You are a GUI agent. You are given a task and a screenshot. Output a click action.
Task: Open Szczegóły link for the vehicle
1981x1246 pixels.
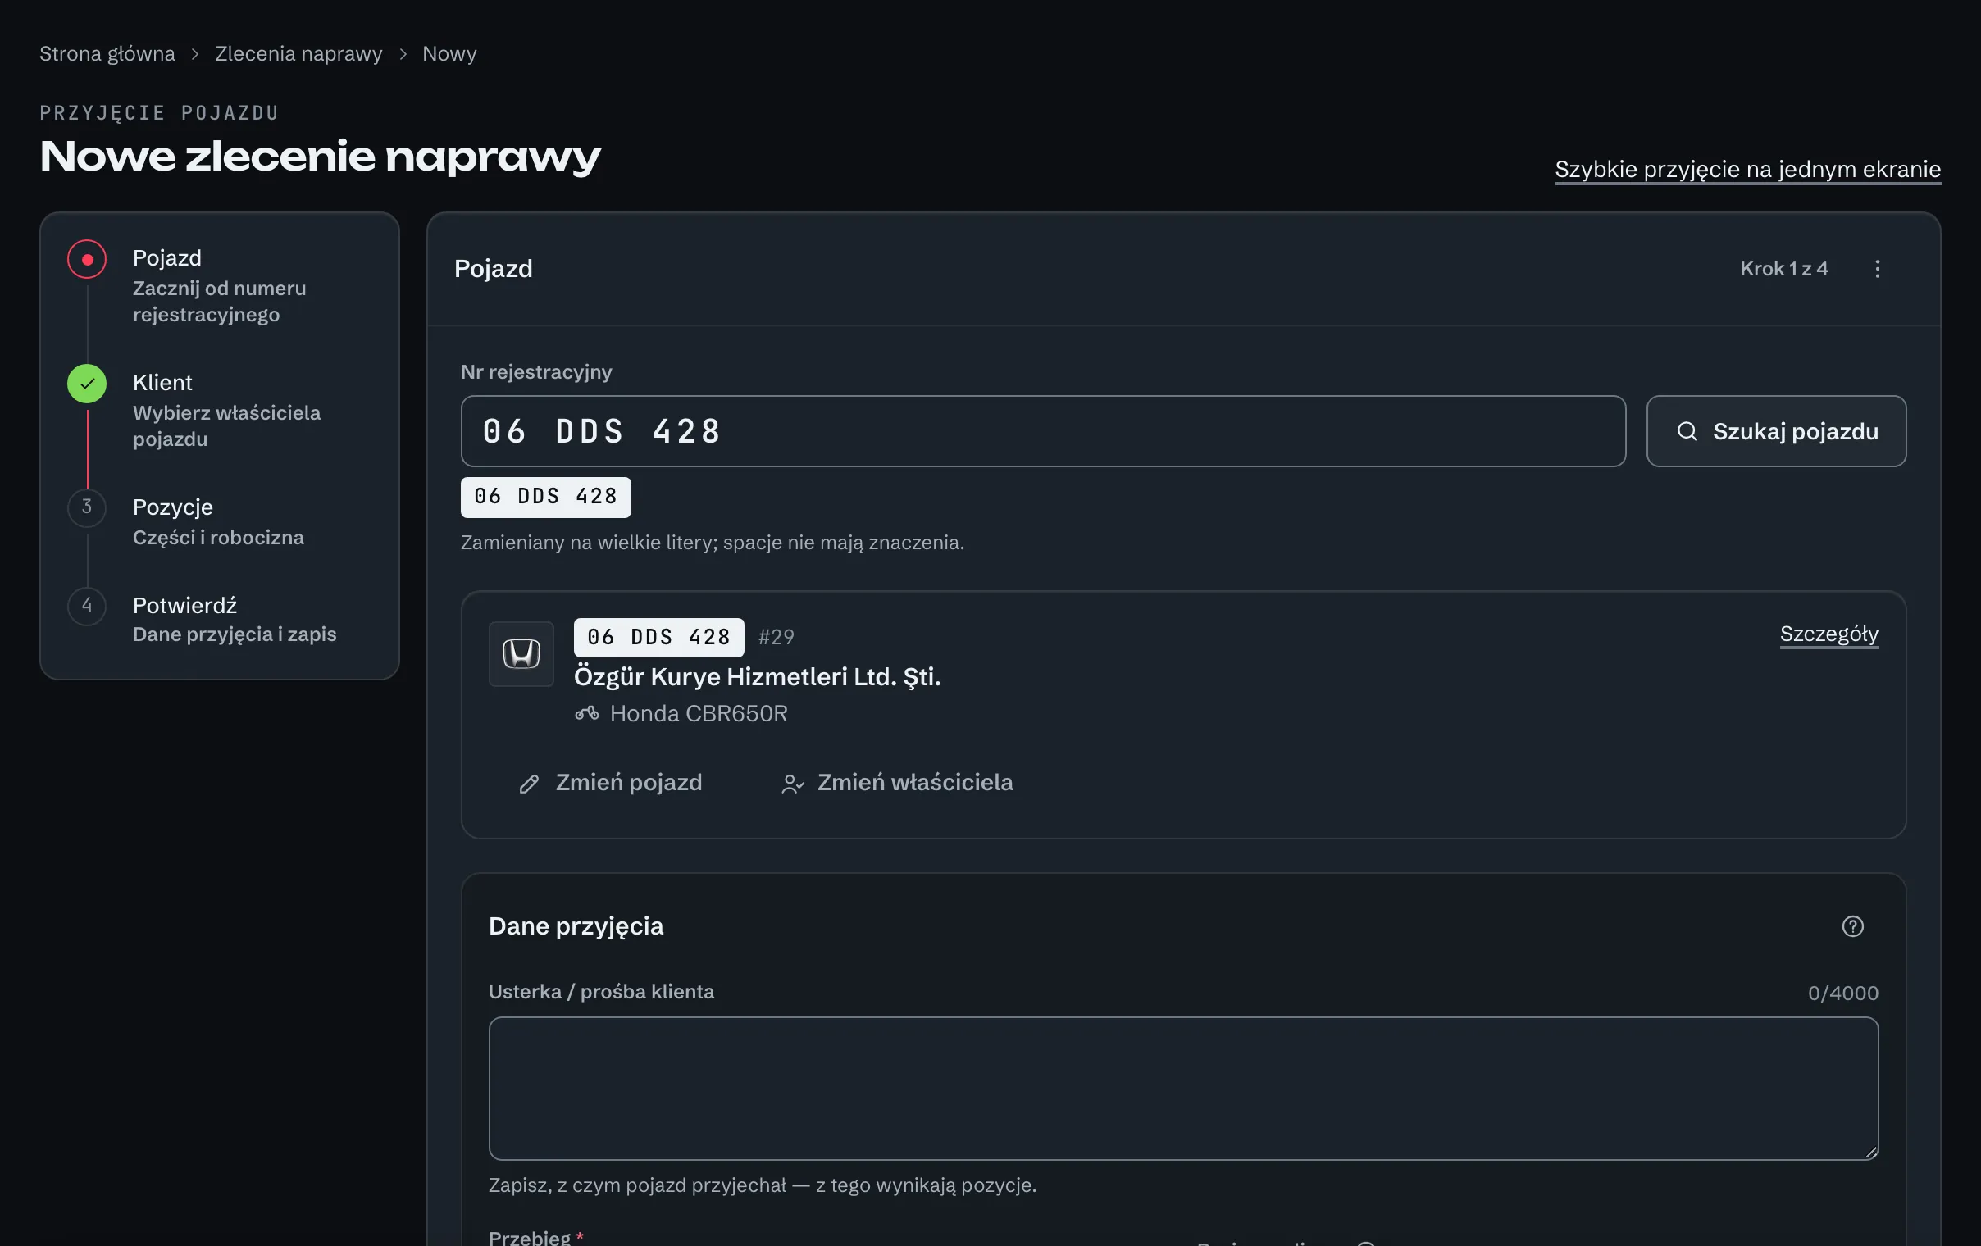click(x=1828, y=634)
